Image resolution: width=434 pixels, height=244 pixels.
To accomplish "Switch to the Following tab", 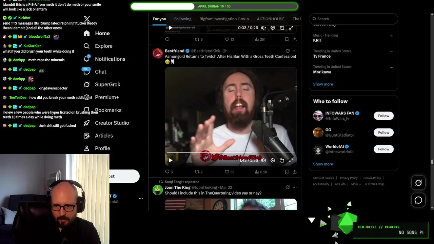I will [x=183, y=19].
